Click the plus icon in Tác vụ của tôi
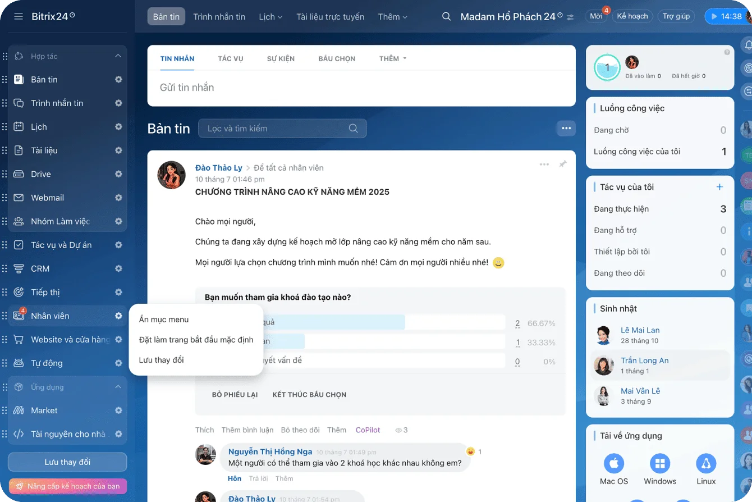This screenshot has width=752, height=502. pyautogui.click(x=719, y=187)
